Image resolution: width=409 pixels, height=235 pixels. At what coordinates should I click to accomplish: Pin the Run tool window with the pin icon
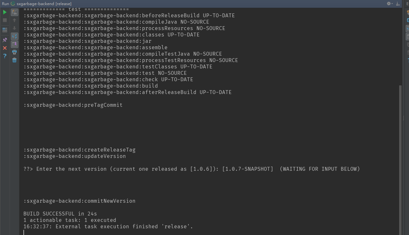4,40
